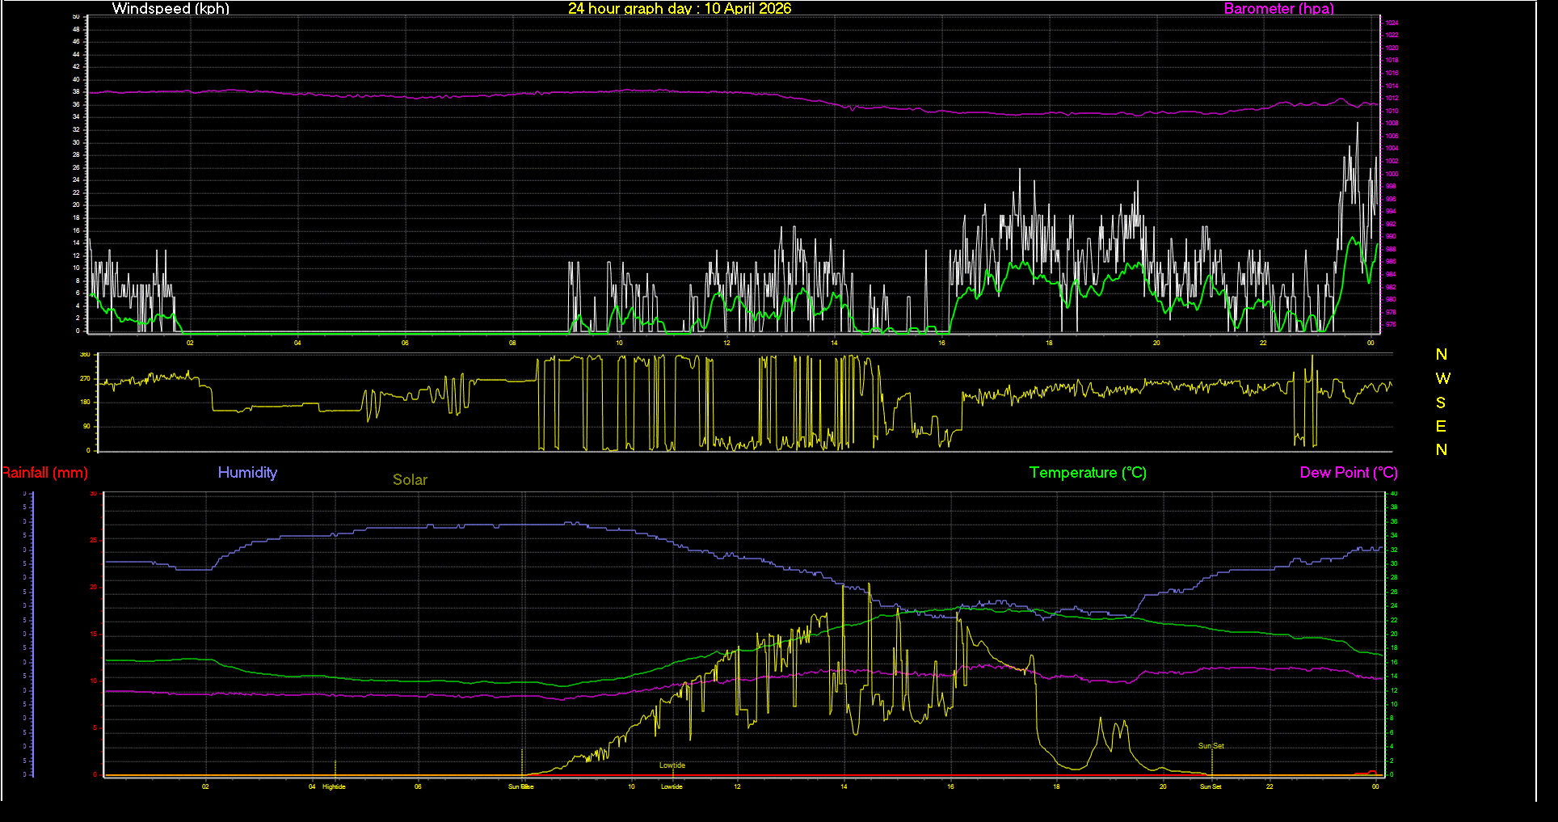This screenshot has width=1558, height=822.
Task: Click the Sun Rise axis marker
Action: [x=520, y=786]
